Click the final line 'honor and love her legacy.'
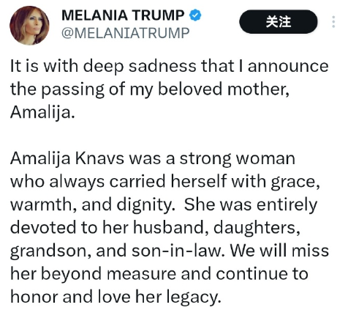348x310 pixels. 116,297
